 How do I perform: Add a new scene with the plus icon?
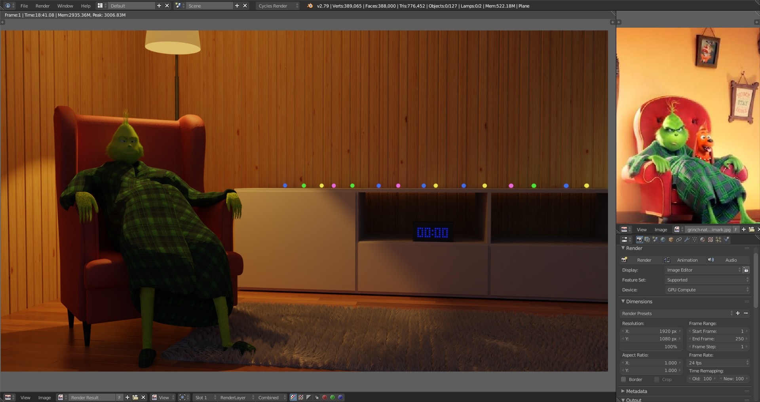click(x=237, y=6)
